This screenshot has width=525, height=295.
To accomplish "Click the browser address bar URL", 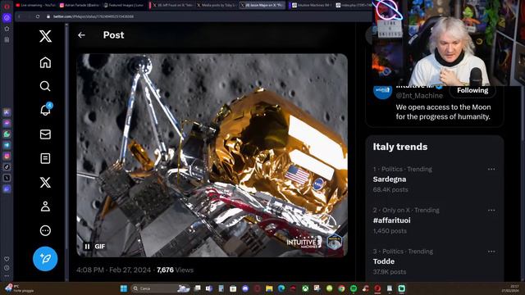I will 94,16.
